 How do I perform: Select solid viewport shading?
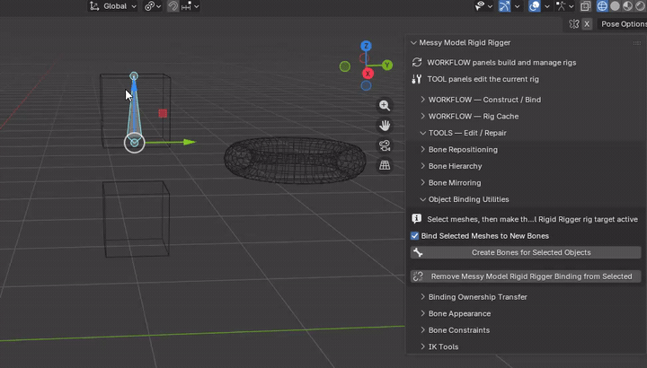(615, 6)
